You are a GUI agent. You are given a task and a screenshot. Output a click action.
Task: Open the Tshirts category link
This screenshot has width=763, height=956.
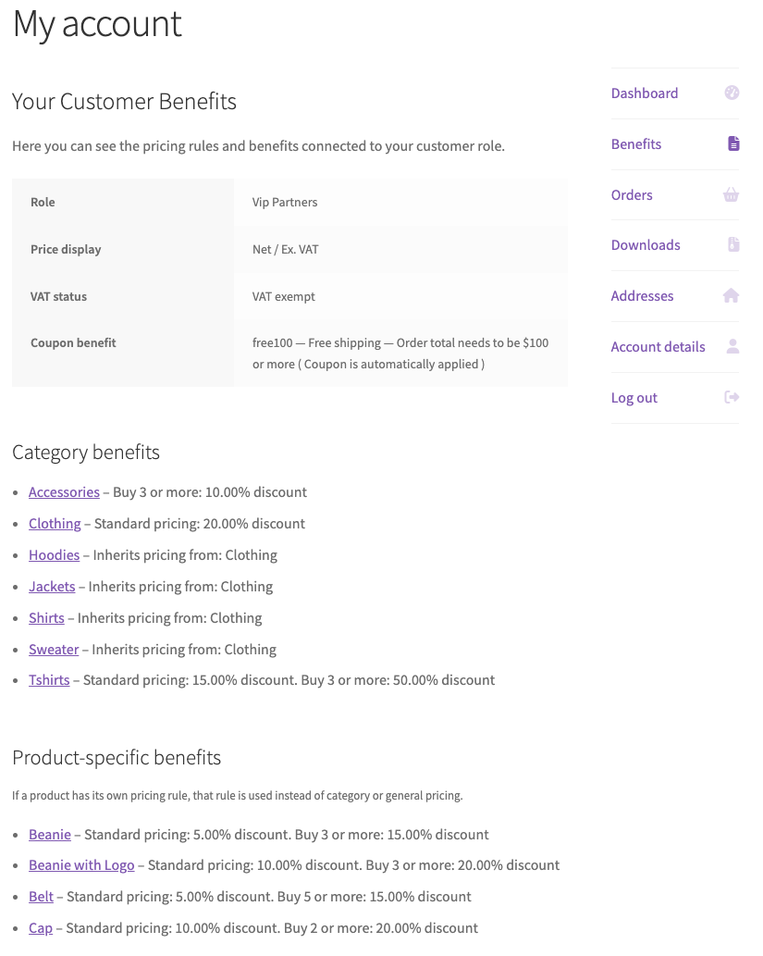click(49, 679)
